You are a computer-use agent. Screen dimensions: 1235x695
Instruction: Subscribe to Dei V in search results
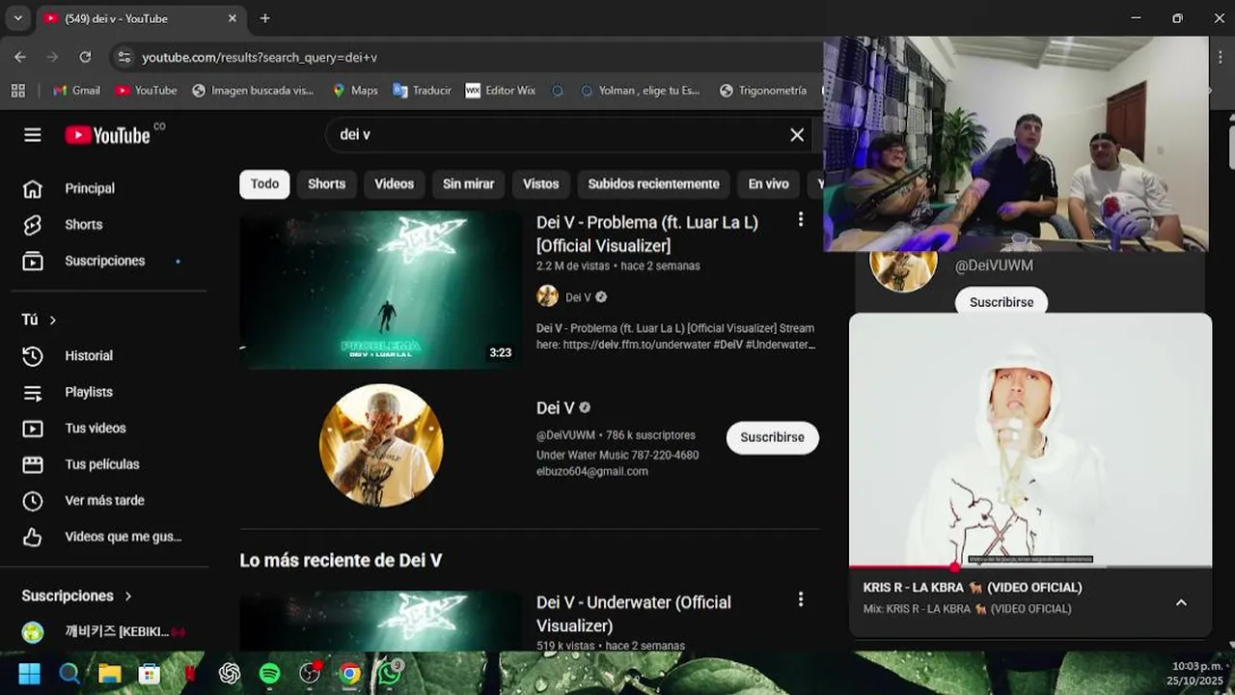click(772, 437)
